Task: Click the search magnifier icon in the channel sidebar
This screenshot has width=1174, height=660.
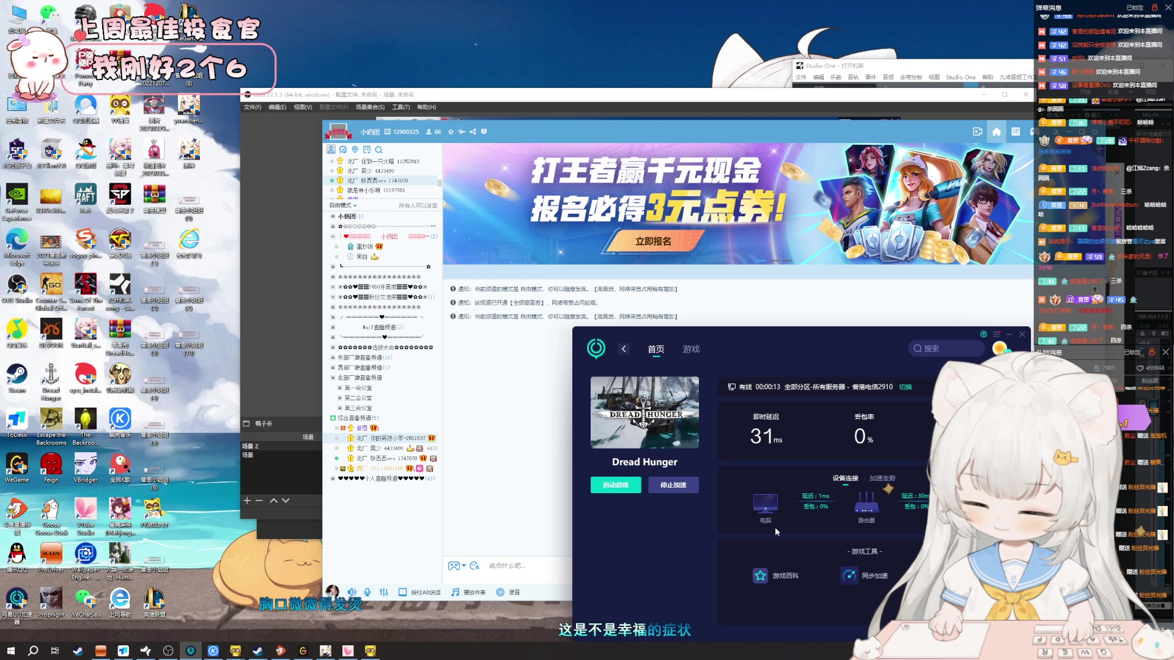Action: [x=378, y=149]
